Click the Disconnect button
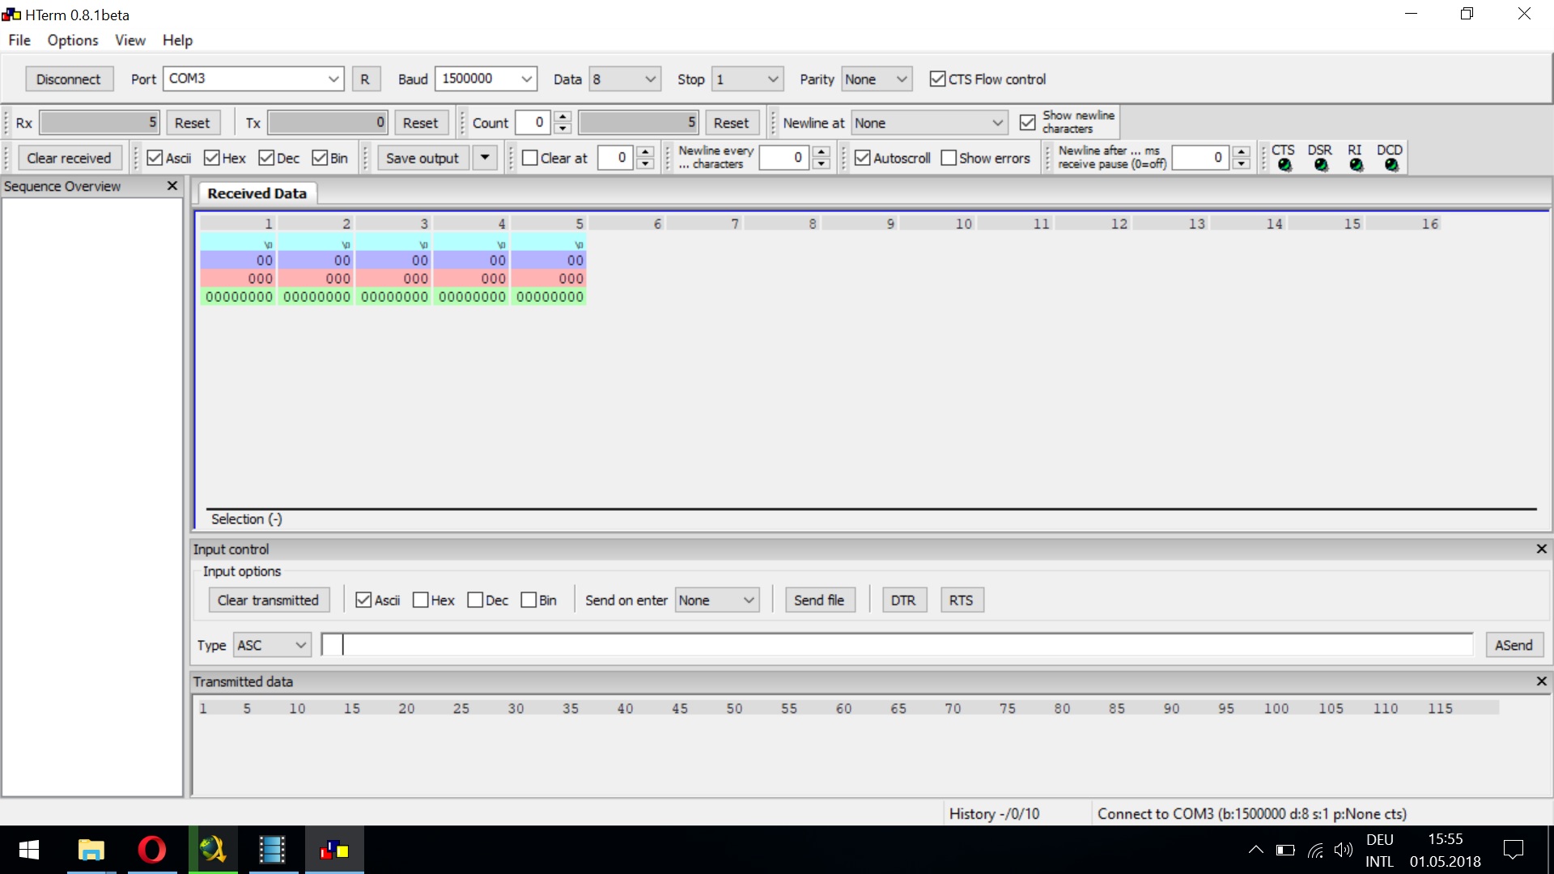The width and height of the screenshot is (1554, 874). point(68,79)
